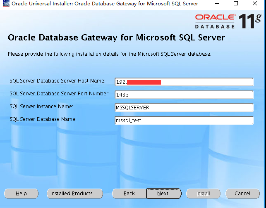
Task: Proceed with the Next button
Action: click(x=163, y=193)
